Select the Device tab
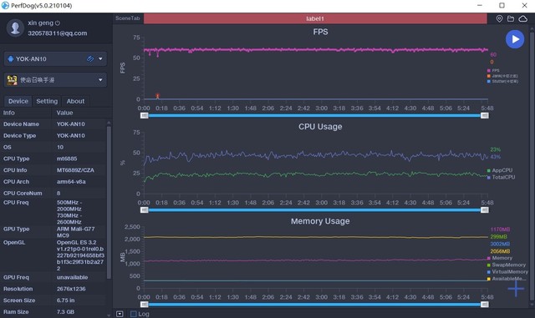The width and height of the screenshot is (535, 318). click(18, 101)
